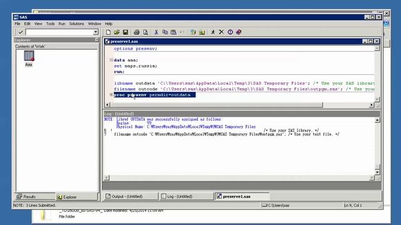The image size is (401, 225).
Task: Click the editor's scroll up arrow
Action: point(377,48)
